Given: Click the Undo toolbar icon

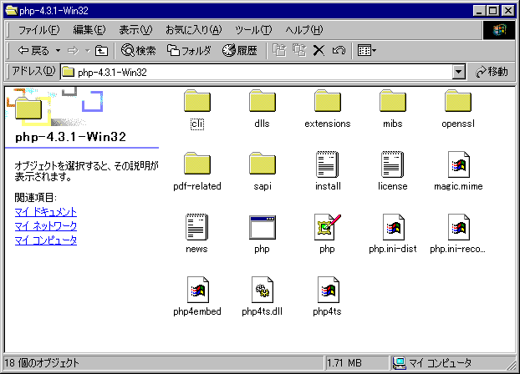Looking at the screenshot, I should point(339,51).
